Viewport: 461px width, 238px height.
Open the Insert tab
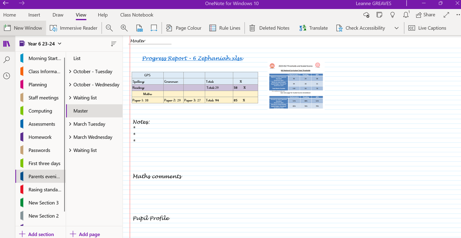click(x=34, y=15)
